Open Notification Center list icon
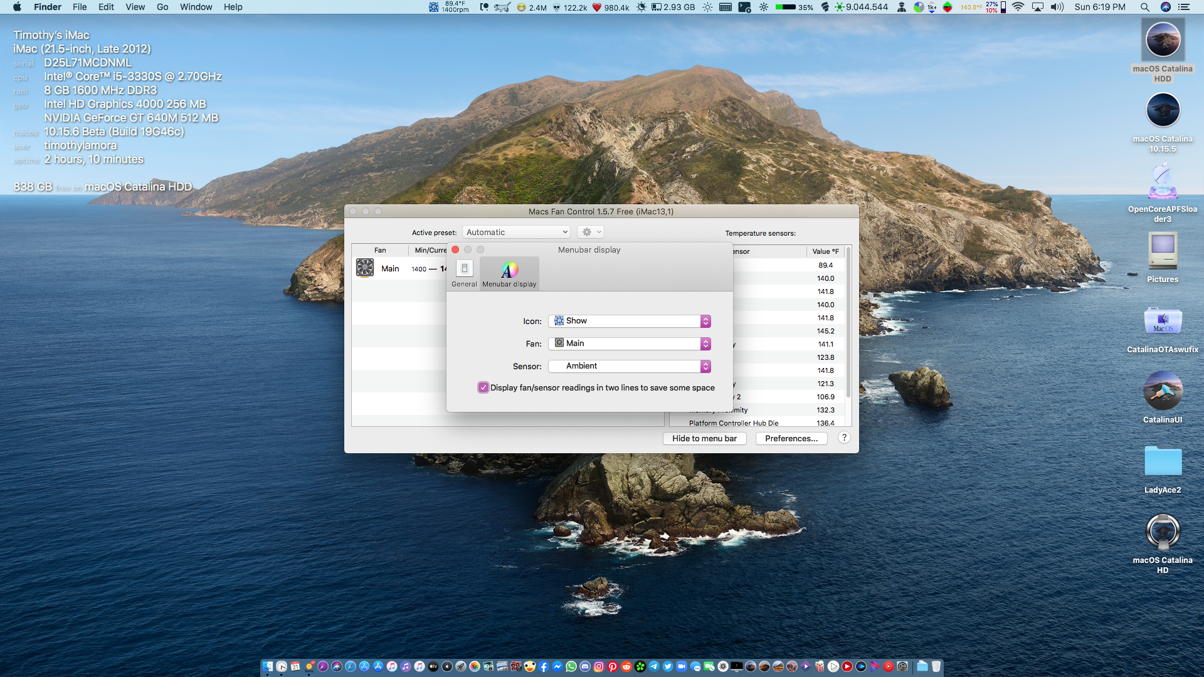This screenshot has height=677, width=1204. click(x=1184, y=7)
